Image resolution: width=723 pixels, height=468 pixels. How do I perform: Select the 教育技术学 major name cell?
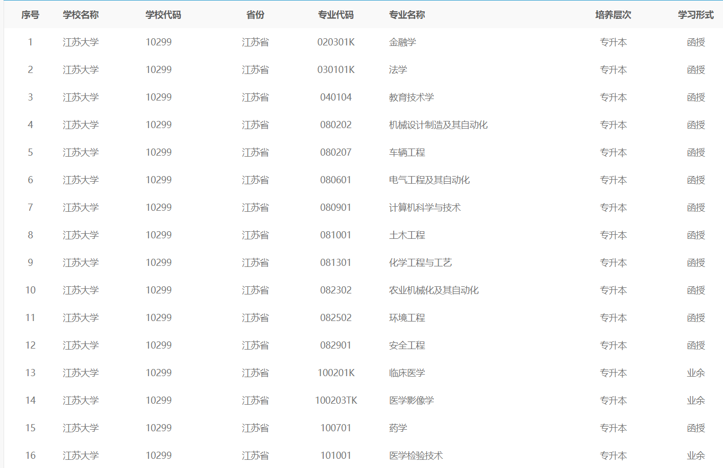[x=412, y=97]
